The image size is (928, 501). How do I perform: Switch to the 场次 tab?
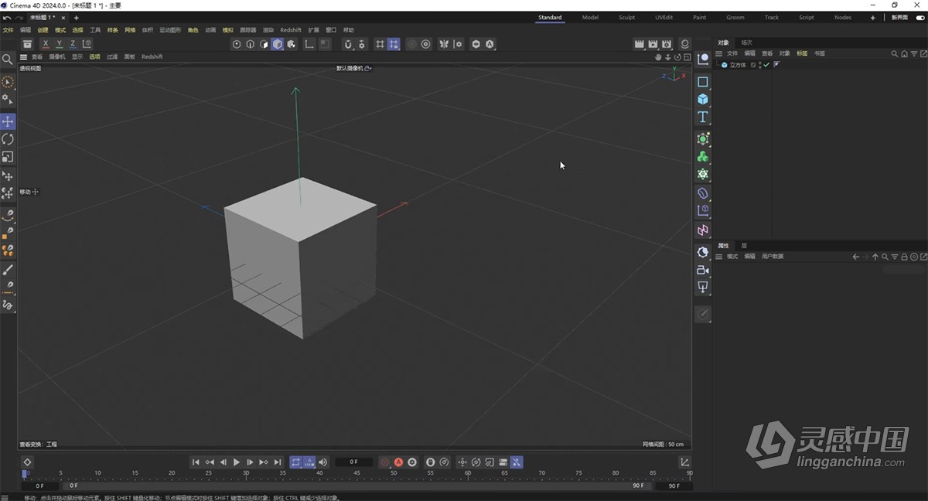coord(746,43)
